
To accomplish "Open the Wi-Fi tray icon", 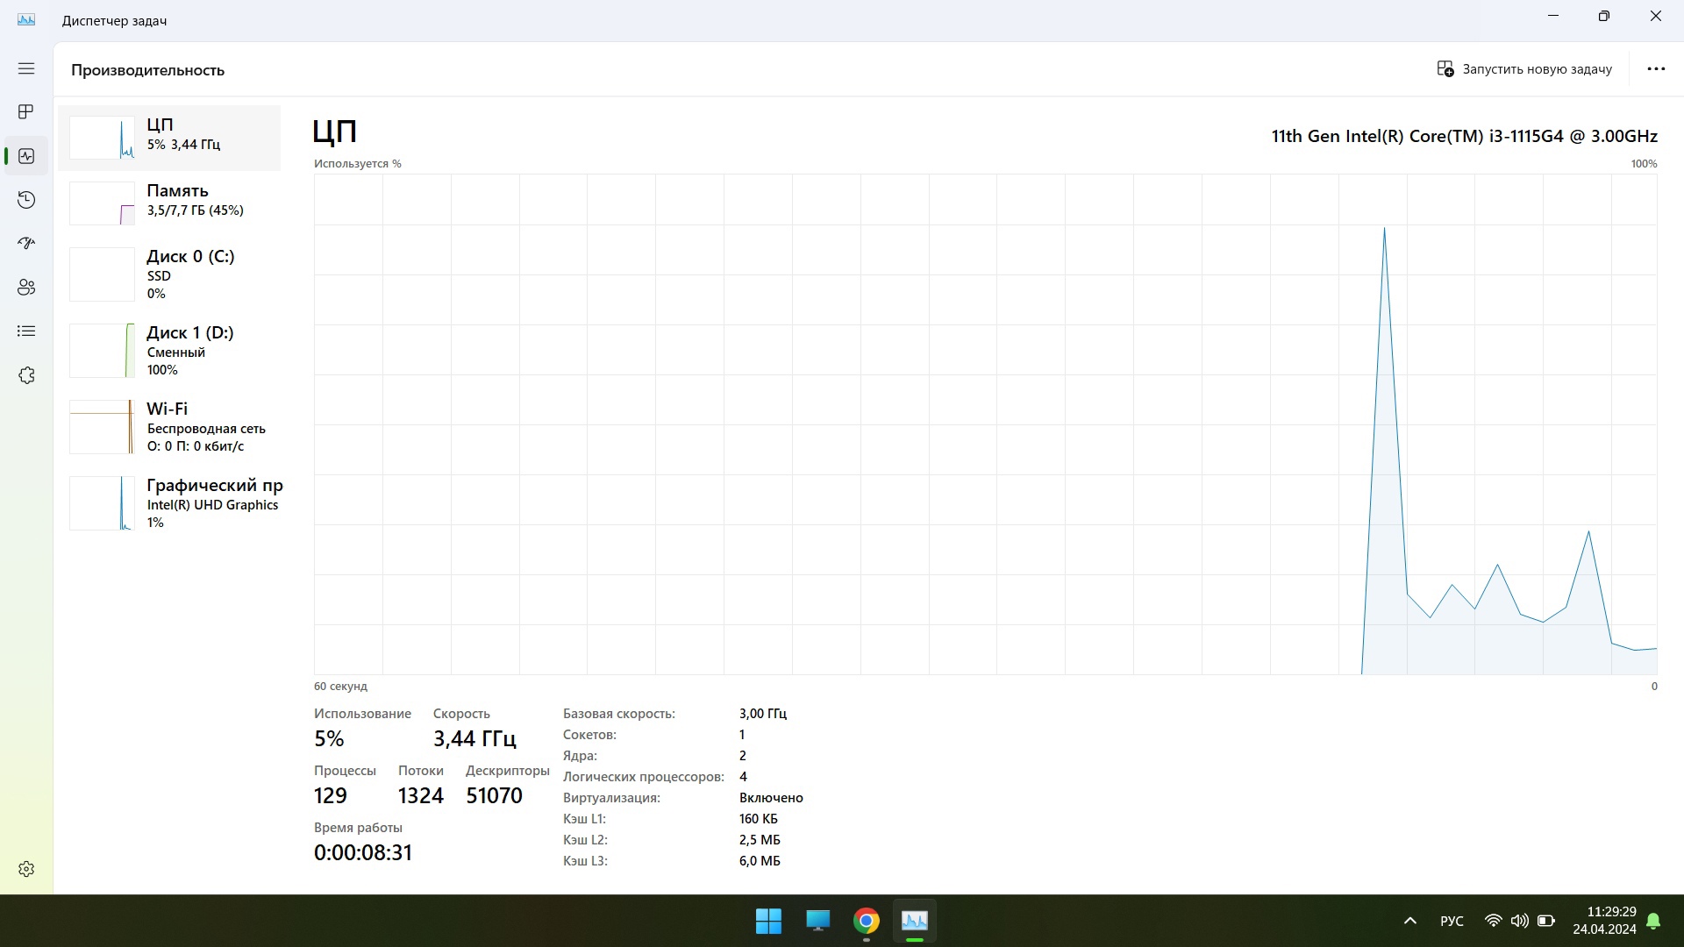I will pyautogui.click(x=1493, y=921).
